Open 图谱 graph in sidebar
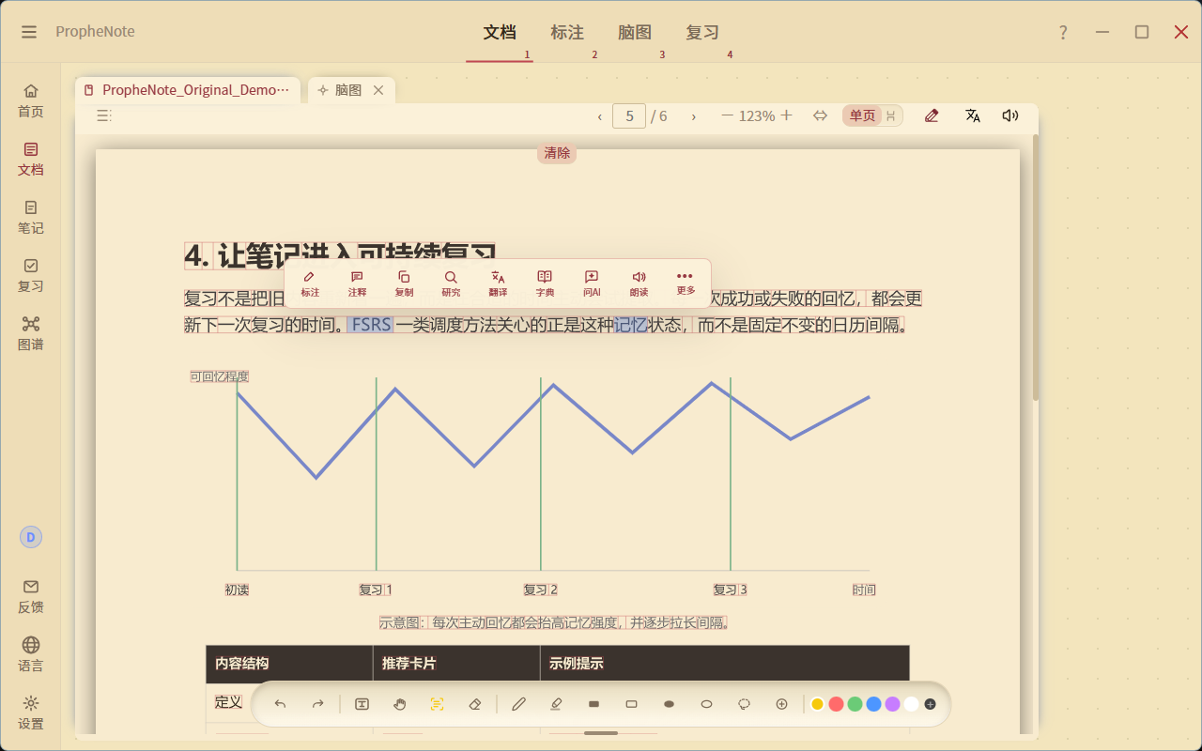1202x751 pixels. coord(31,333)
